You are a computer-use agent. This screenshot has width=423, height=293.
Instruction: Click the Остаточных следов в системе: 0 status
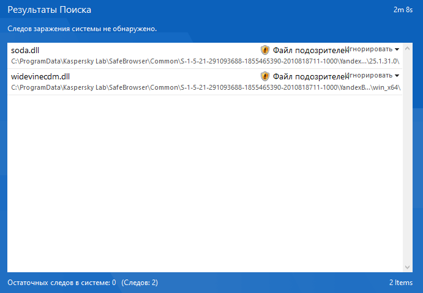click(x=61, y=283)
